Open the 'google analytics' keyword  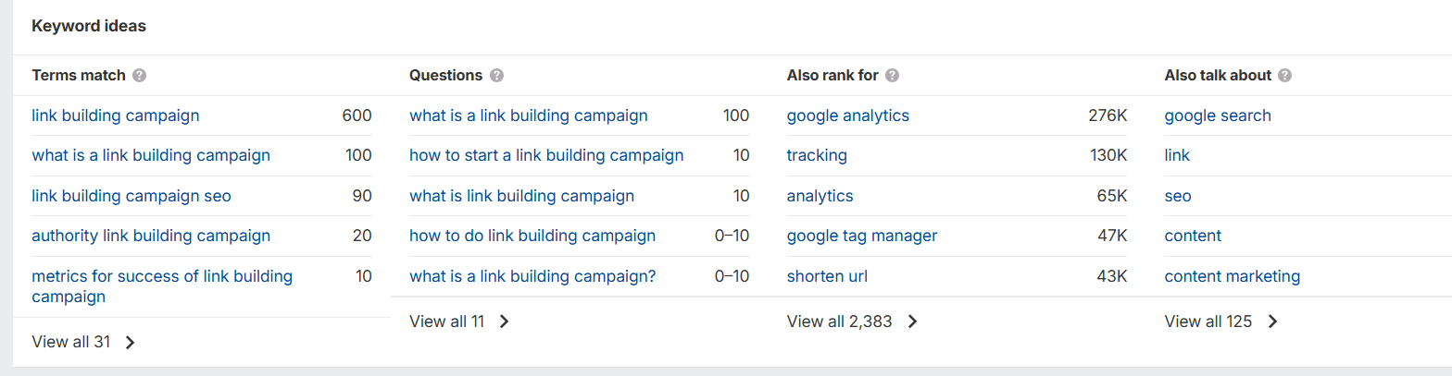click(x=848, y=115)
